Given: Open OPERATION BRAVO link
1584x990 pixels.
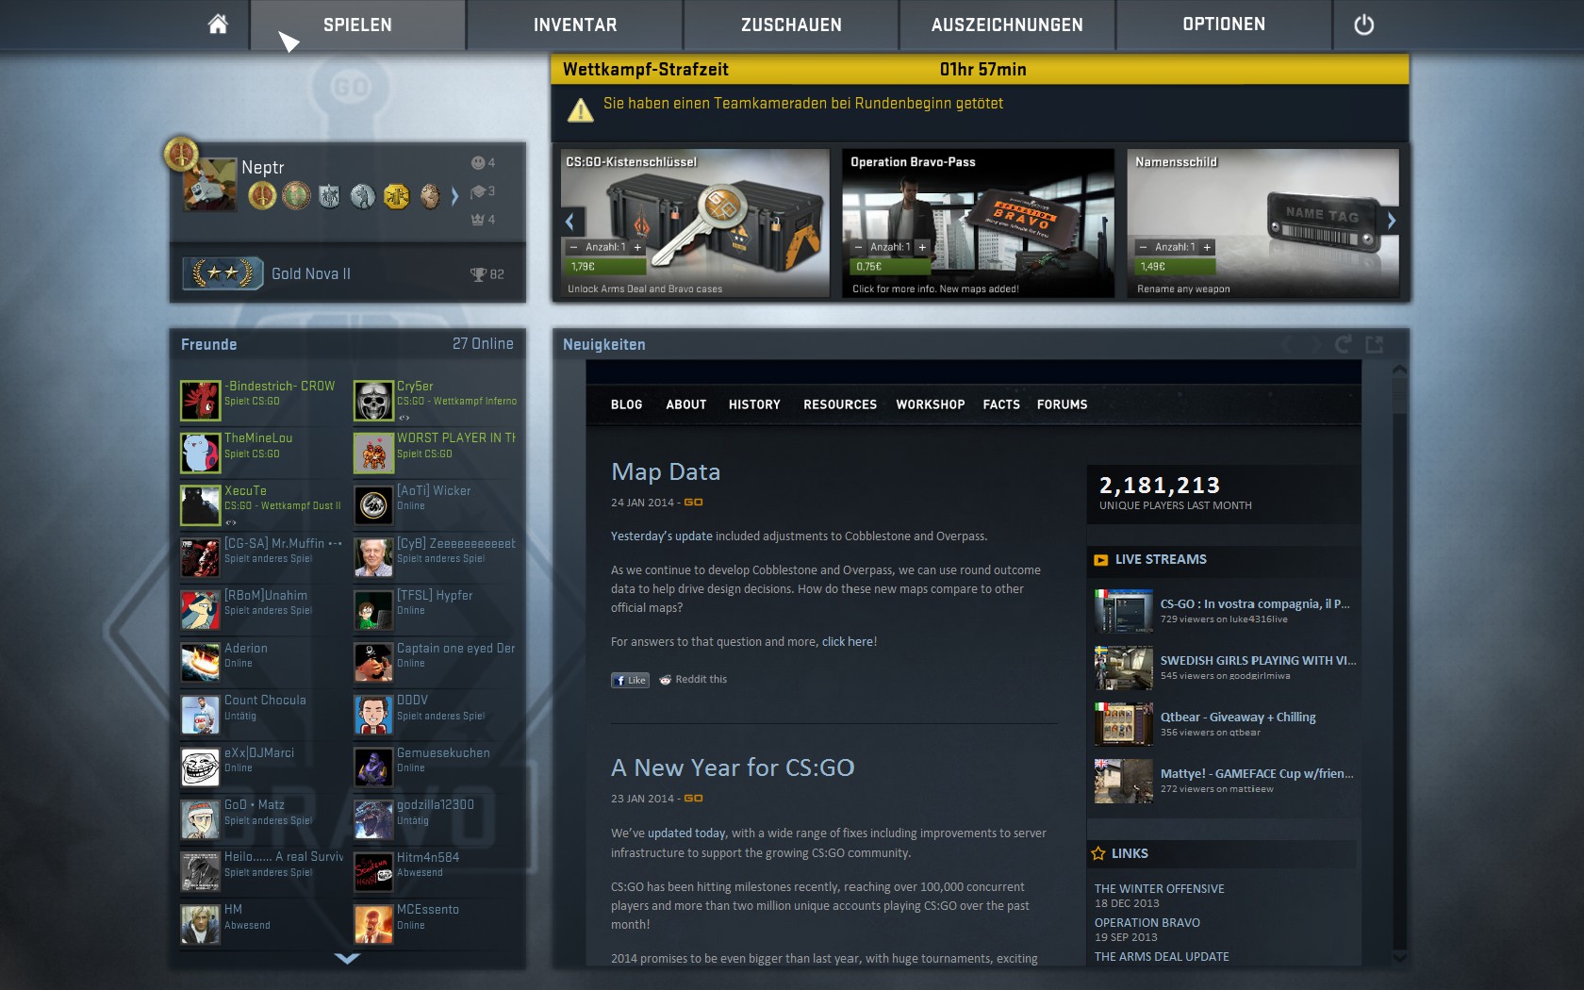Looking at the screenshot, I should [x=1147, y=922].
